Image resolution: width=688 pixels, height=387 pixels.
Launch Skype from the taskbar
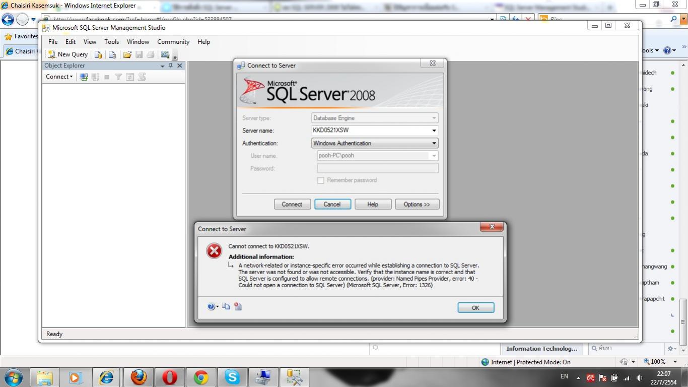pyautogui.click(x=232, y=376)
